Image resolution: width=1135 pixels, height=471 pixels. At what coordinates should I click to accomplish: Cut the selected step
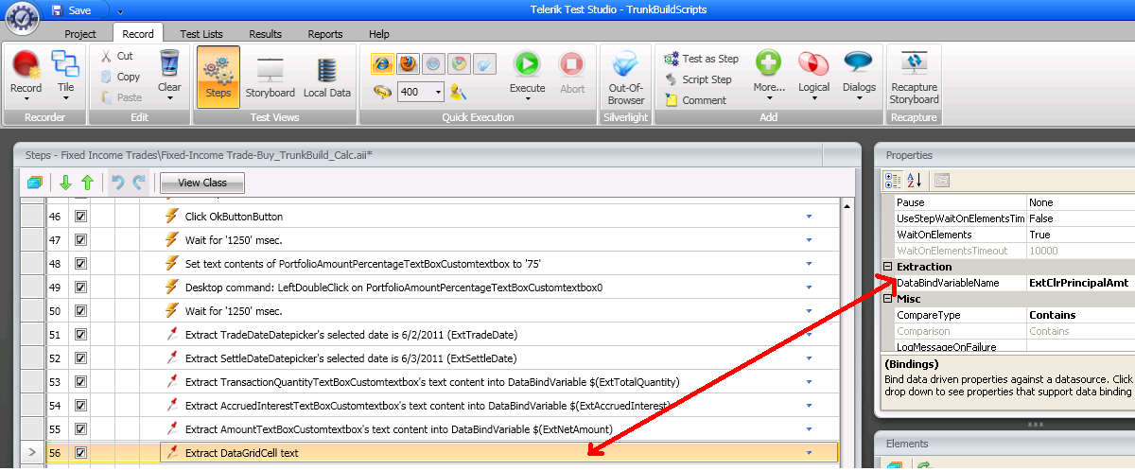[x=117, y=57]
